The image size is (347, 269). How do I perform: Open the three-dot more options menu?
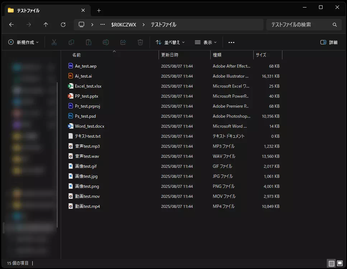231,42
